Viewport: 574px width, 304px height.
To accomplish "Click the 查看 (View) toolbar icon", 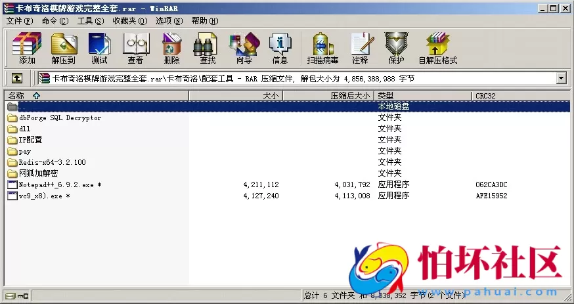I will (136, 44).
